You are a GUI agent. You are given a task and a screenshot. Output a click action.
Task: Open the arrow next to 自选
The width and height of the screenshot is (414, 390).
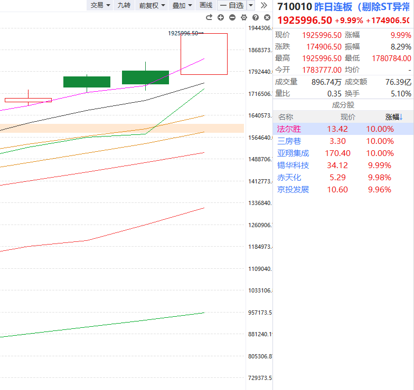click(251, 5)
